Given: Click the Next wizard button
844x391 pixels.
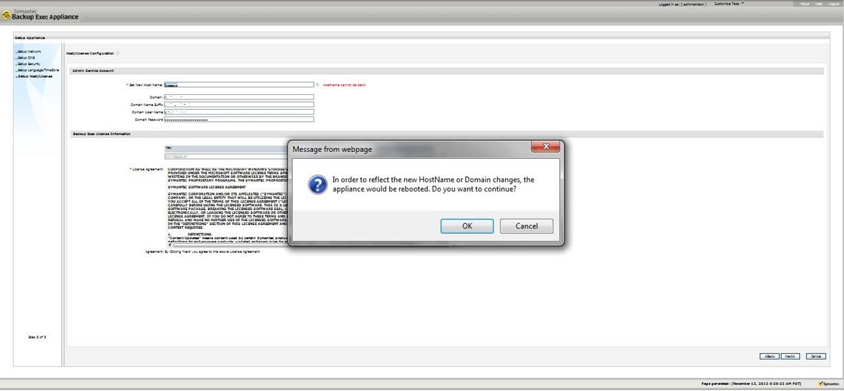Looking at the screenshot, I should pos(790,356).
